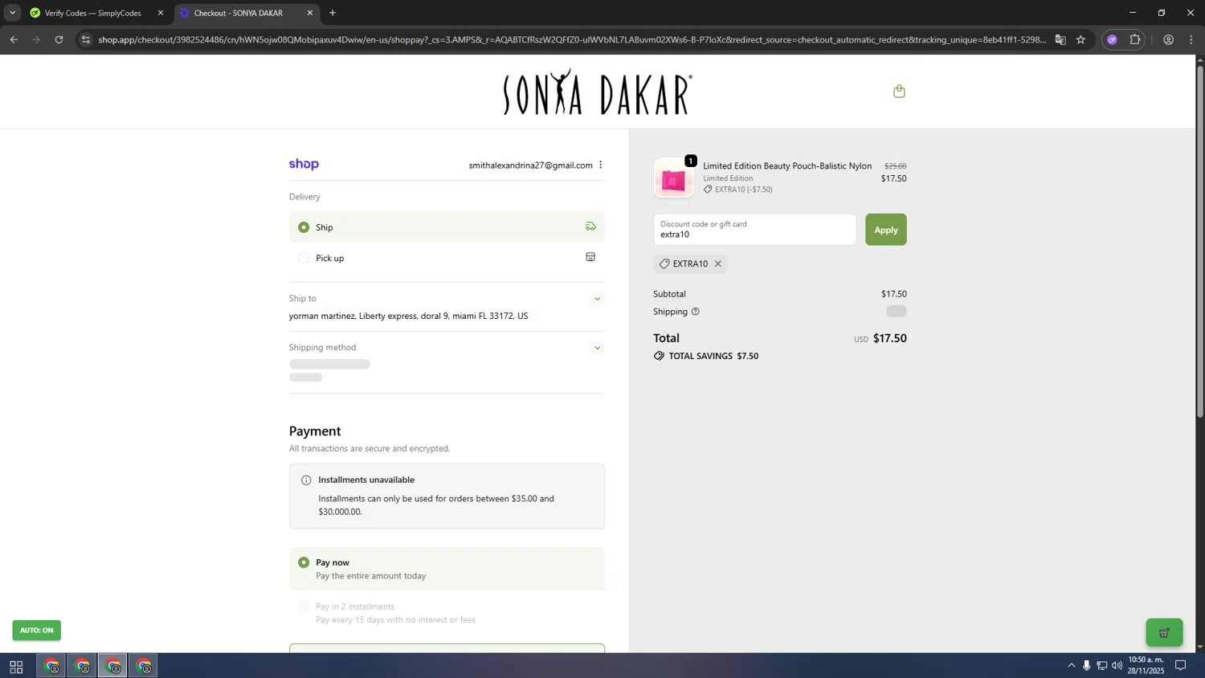Open a new browser tab
Viewport: 1205px width, 678px height.
tap(333, 13)
